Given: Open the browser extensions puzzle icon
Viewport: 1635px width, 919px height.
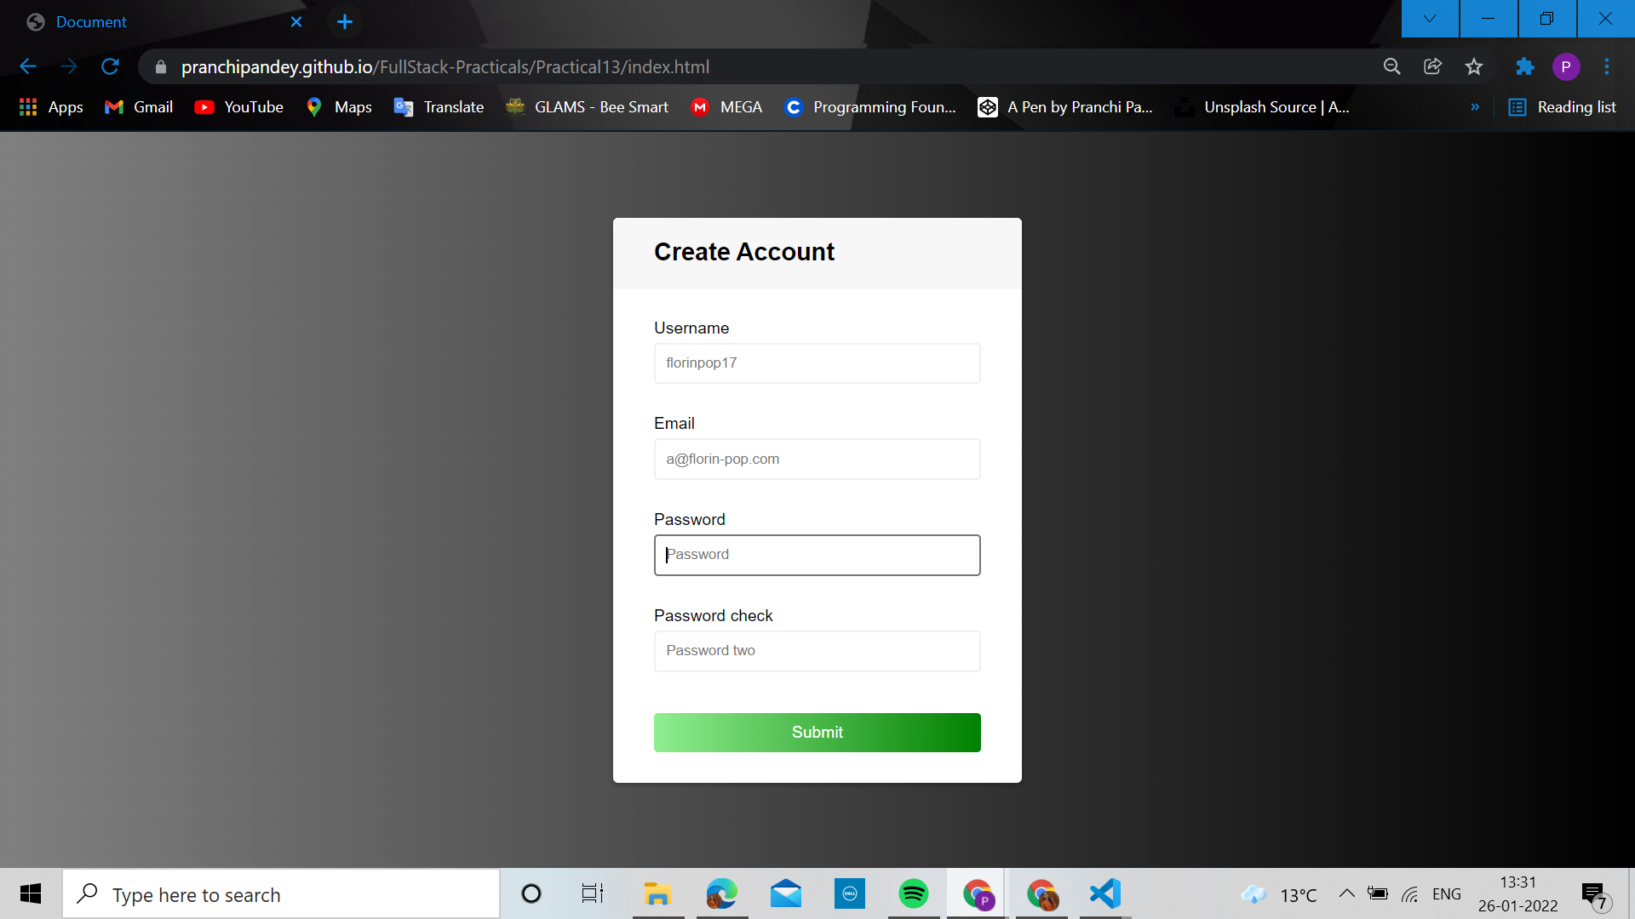Looking at the screenshot, I should pos(1524,66).
